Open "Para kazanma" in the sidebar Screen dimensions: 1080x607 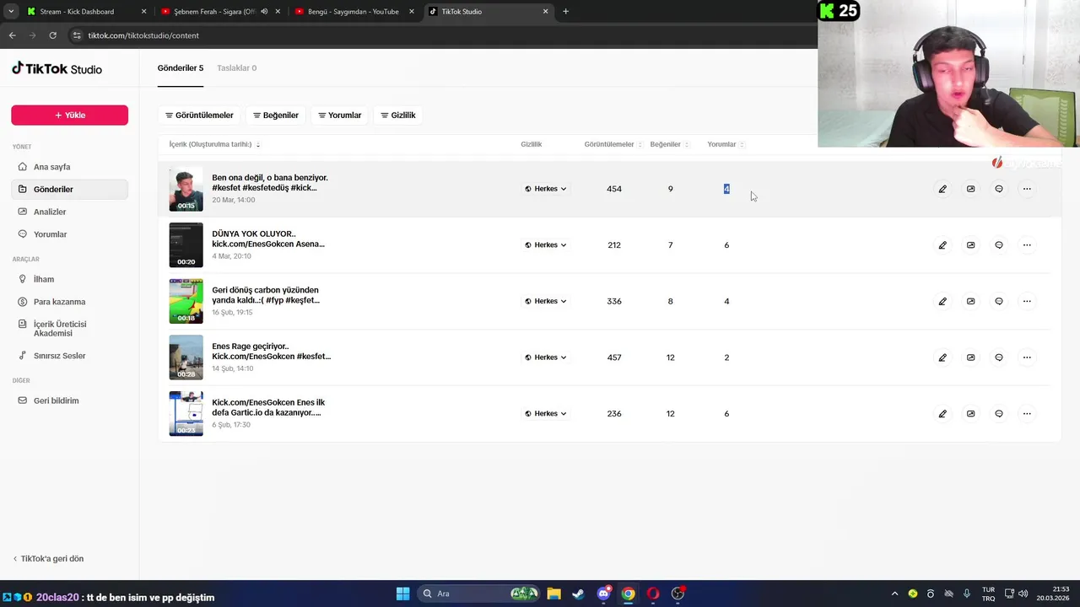[69, 302]
